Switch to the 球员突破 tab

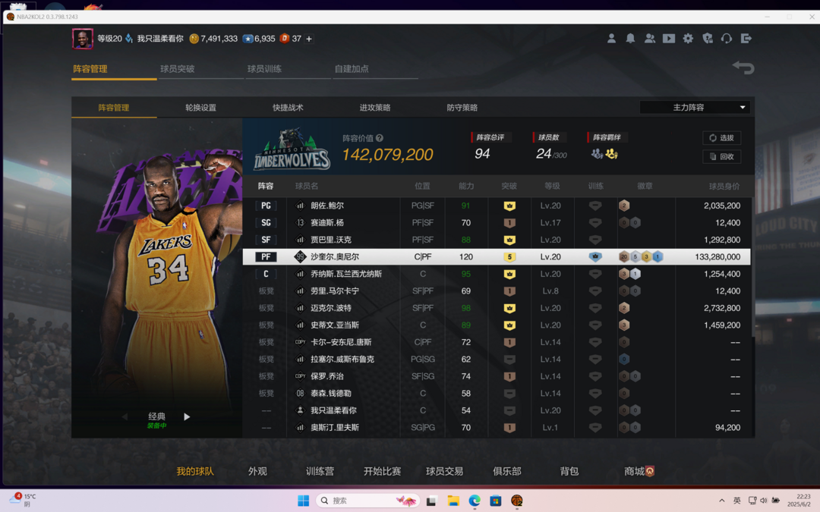coord(177,68)
